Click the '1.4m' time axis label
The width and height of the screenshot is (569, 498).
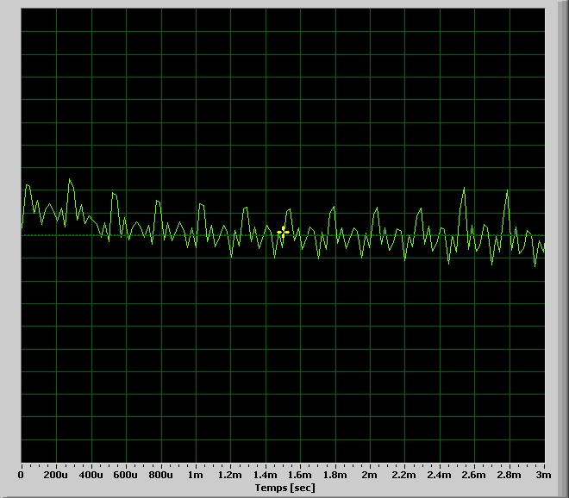click(265, 475)
